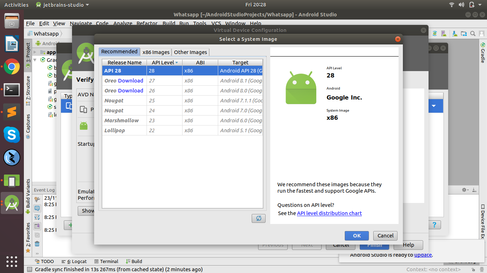Toggle scroll to end icon in Event Log

(37, 226)
